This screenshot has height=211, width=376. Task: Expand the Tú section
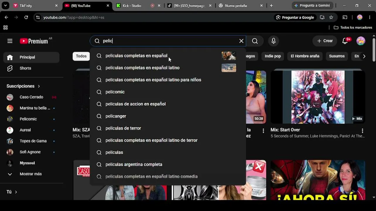[x=12, y=192]
